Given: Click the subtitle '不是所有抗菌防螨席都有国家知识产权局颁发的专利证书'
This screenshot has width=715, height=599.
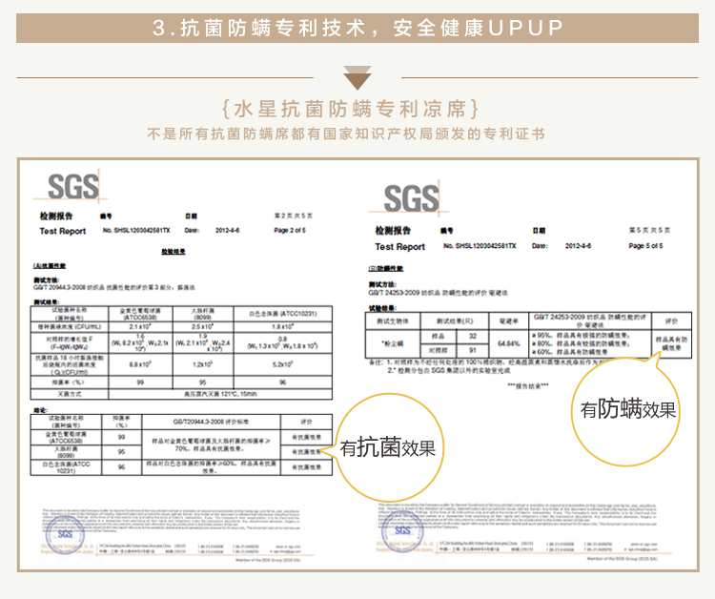Looking at the screenshot, I should (346, 134).
